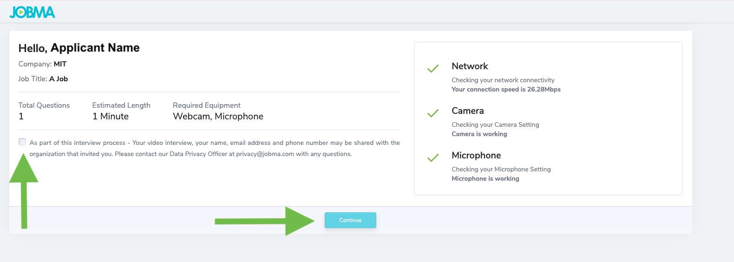Click the 'Webcam, Microphone' required equipment value
Screen dimensions: 734x262
(218, 116)
